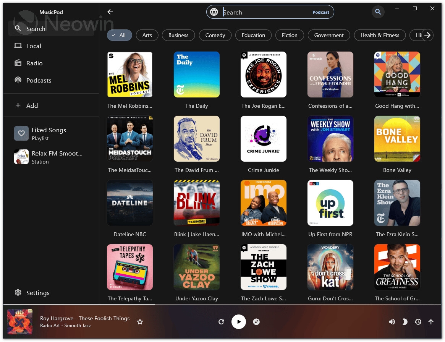Viewport: 445px width, 342px height.
Task: Go to the Radio section
Action: (x=51, y=63)
